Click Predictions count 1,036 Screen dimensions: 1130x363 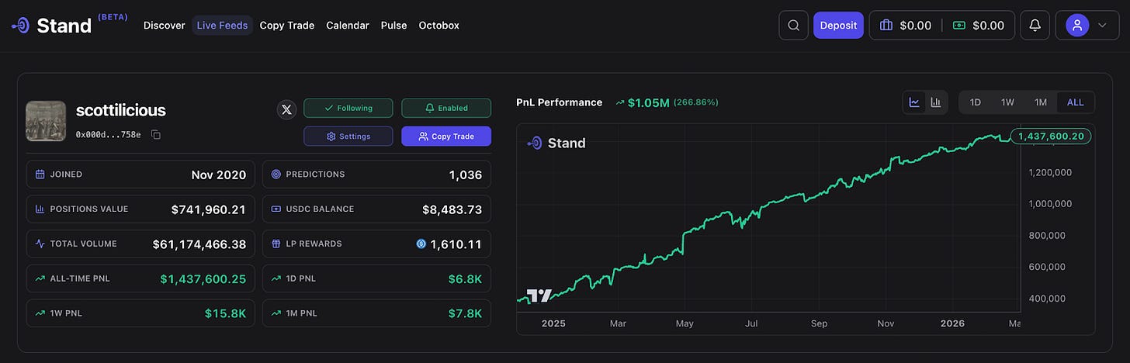coord(466,175)
